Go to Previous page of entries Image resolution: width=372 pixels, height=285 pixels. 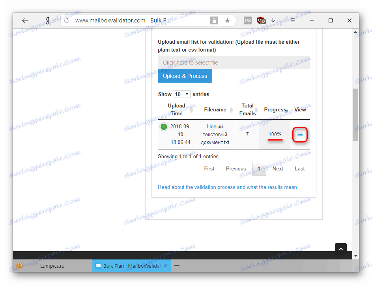236,169
